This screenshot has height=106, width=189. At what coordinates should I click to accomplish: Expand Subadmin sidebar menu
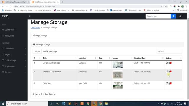14,49
